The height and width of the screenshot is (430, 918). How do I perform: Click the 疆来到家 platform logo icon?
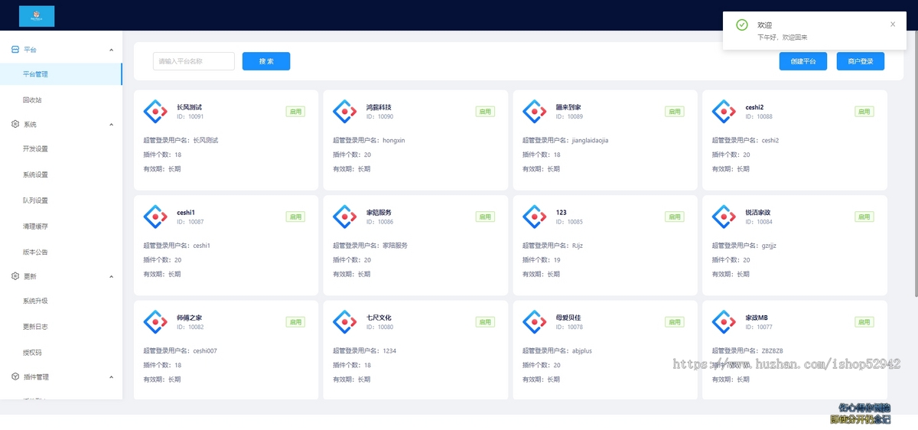535,112
